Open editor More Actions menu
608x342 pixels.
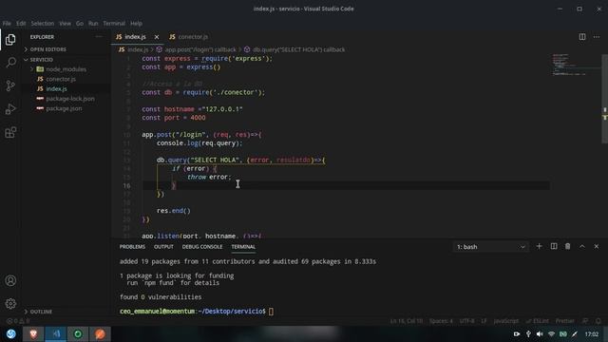click(x=597, y=37)
